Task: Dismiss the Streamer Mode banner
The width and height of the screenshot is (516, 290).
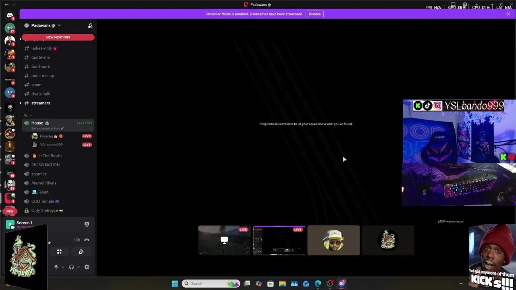Action: coord(508,14)
